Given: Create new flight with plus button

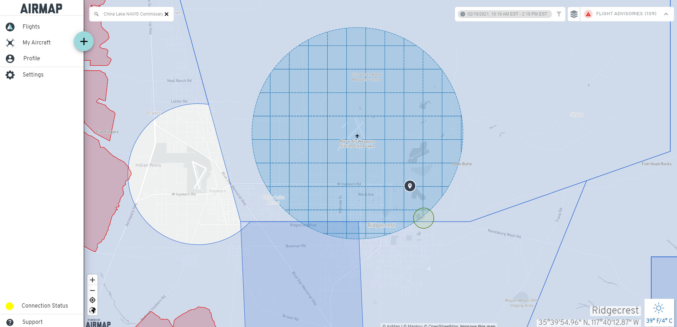Looking at the screenshot, I should [84, 41].
